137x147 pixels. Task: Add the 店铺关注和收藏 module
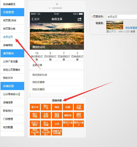[x=57, y=132]
